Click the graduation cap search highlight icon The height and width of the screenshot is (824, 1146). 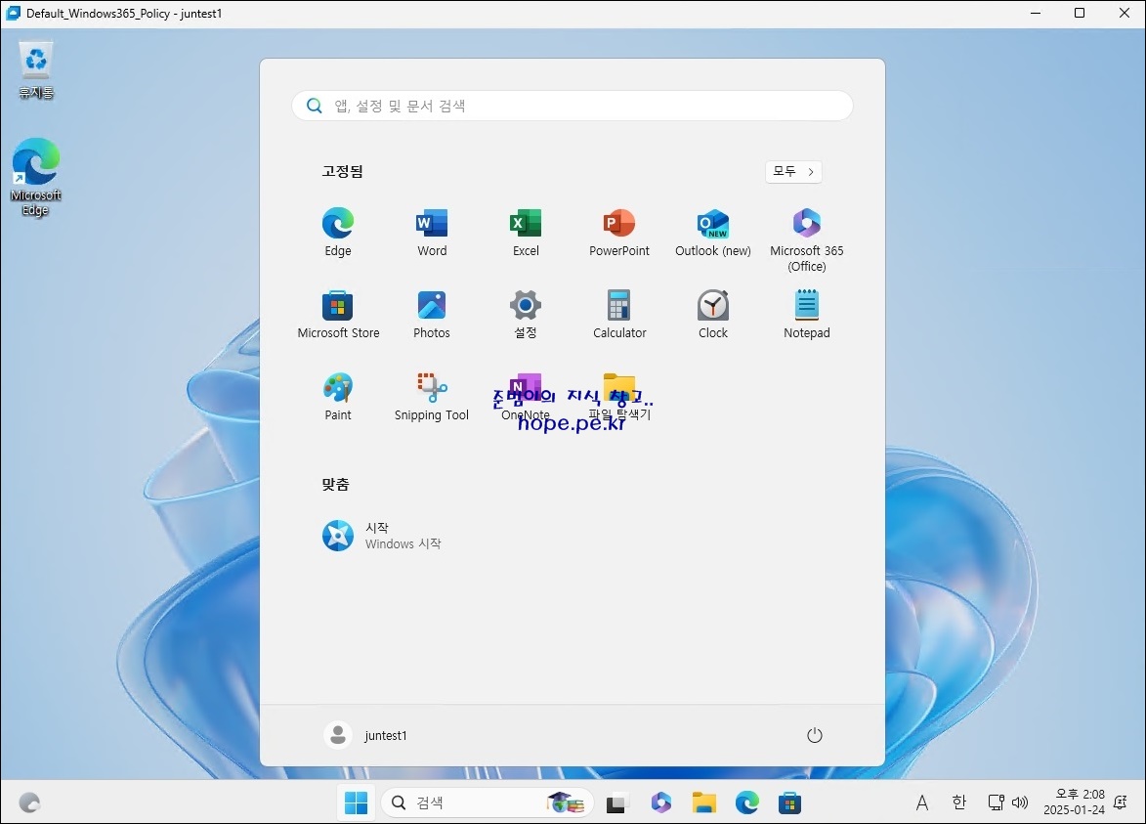coord(566,802)
